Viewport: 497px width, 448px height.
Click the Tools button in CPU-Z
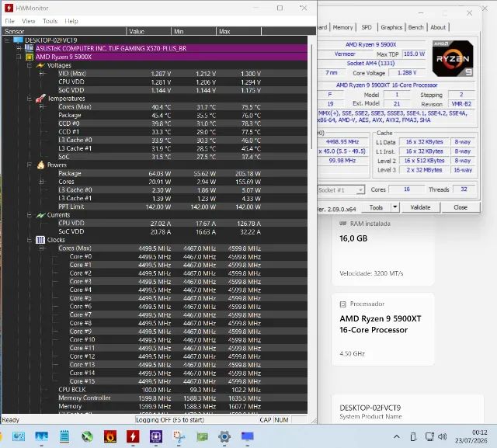[376, 207]
